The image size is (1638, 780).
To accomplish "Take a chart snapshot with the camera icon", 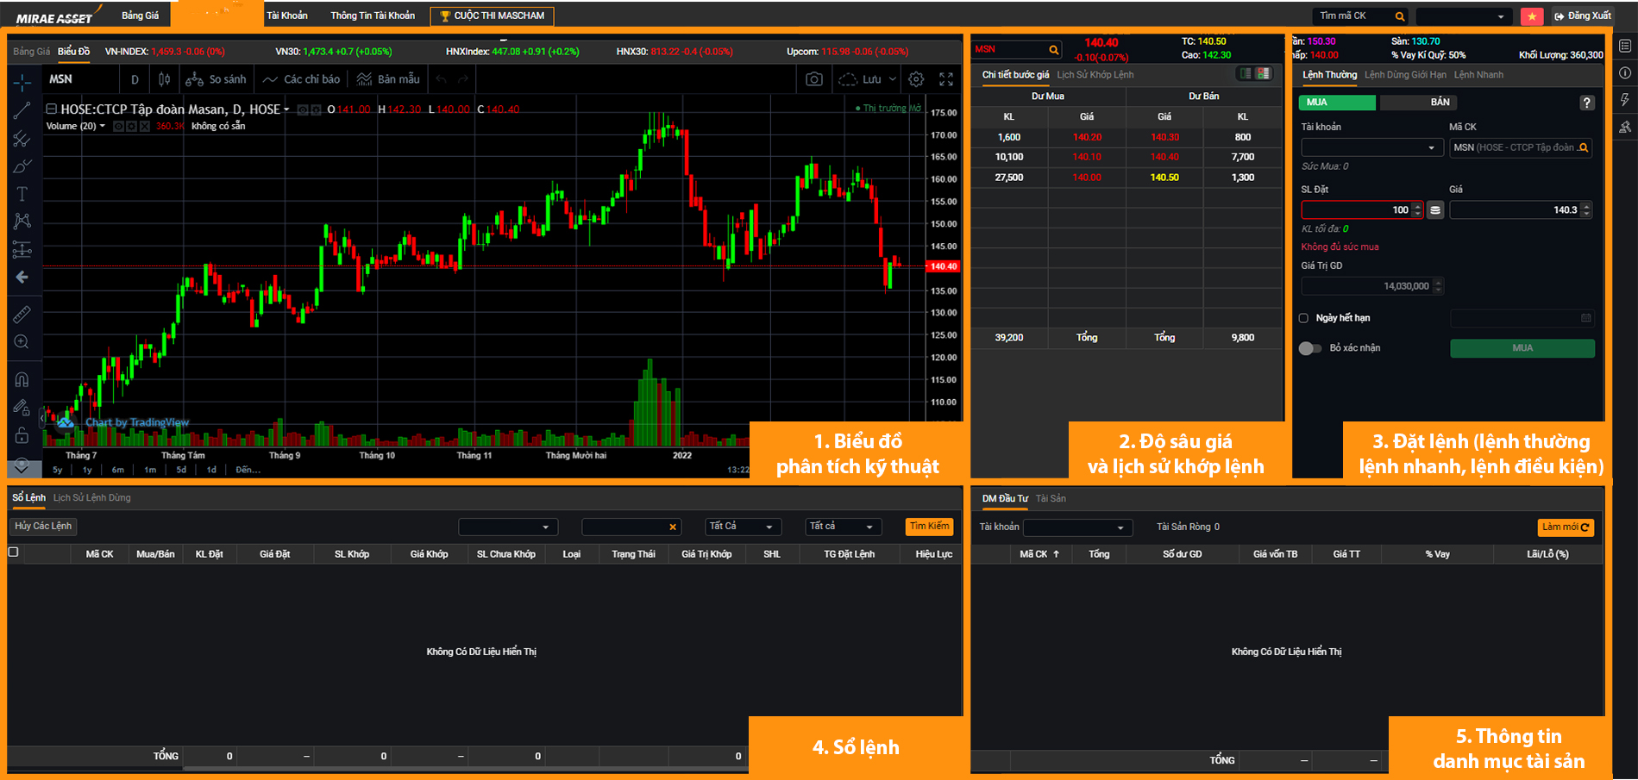I will pos(813,78).
